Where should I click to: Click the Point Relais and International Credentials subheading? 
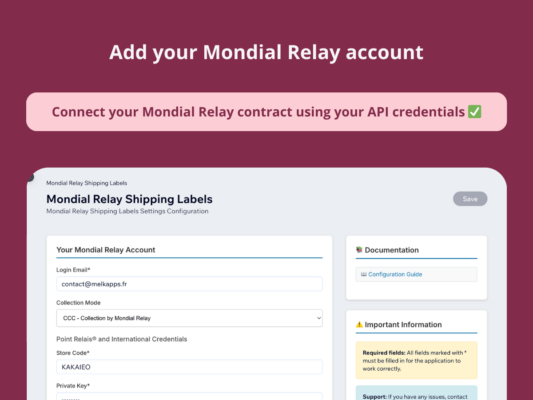click(122, 339)
